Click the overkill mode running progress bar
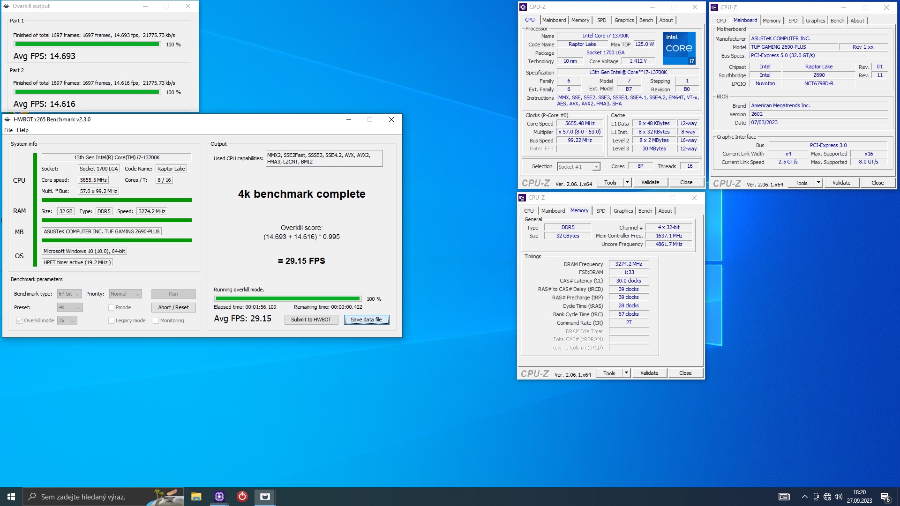 coord(288,299)
